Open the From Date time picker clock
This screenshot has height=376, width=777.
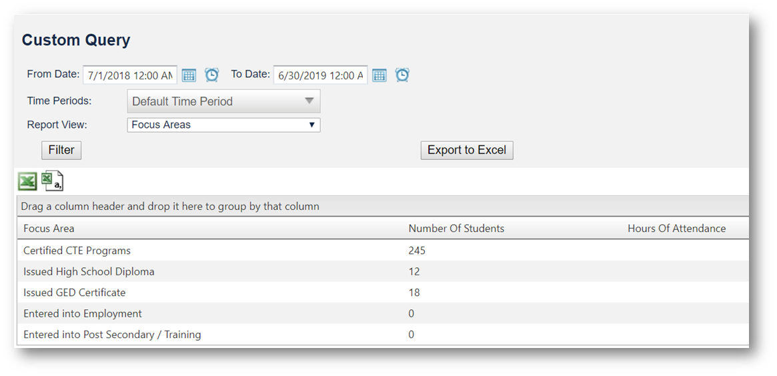(x=211, y=75)
